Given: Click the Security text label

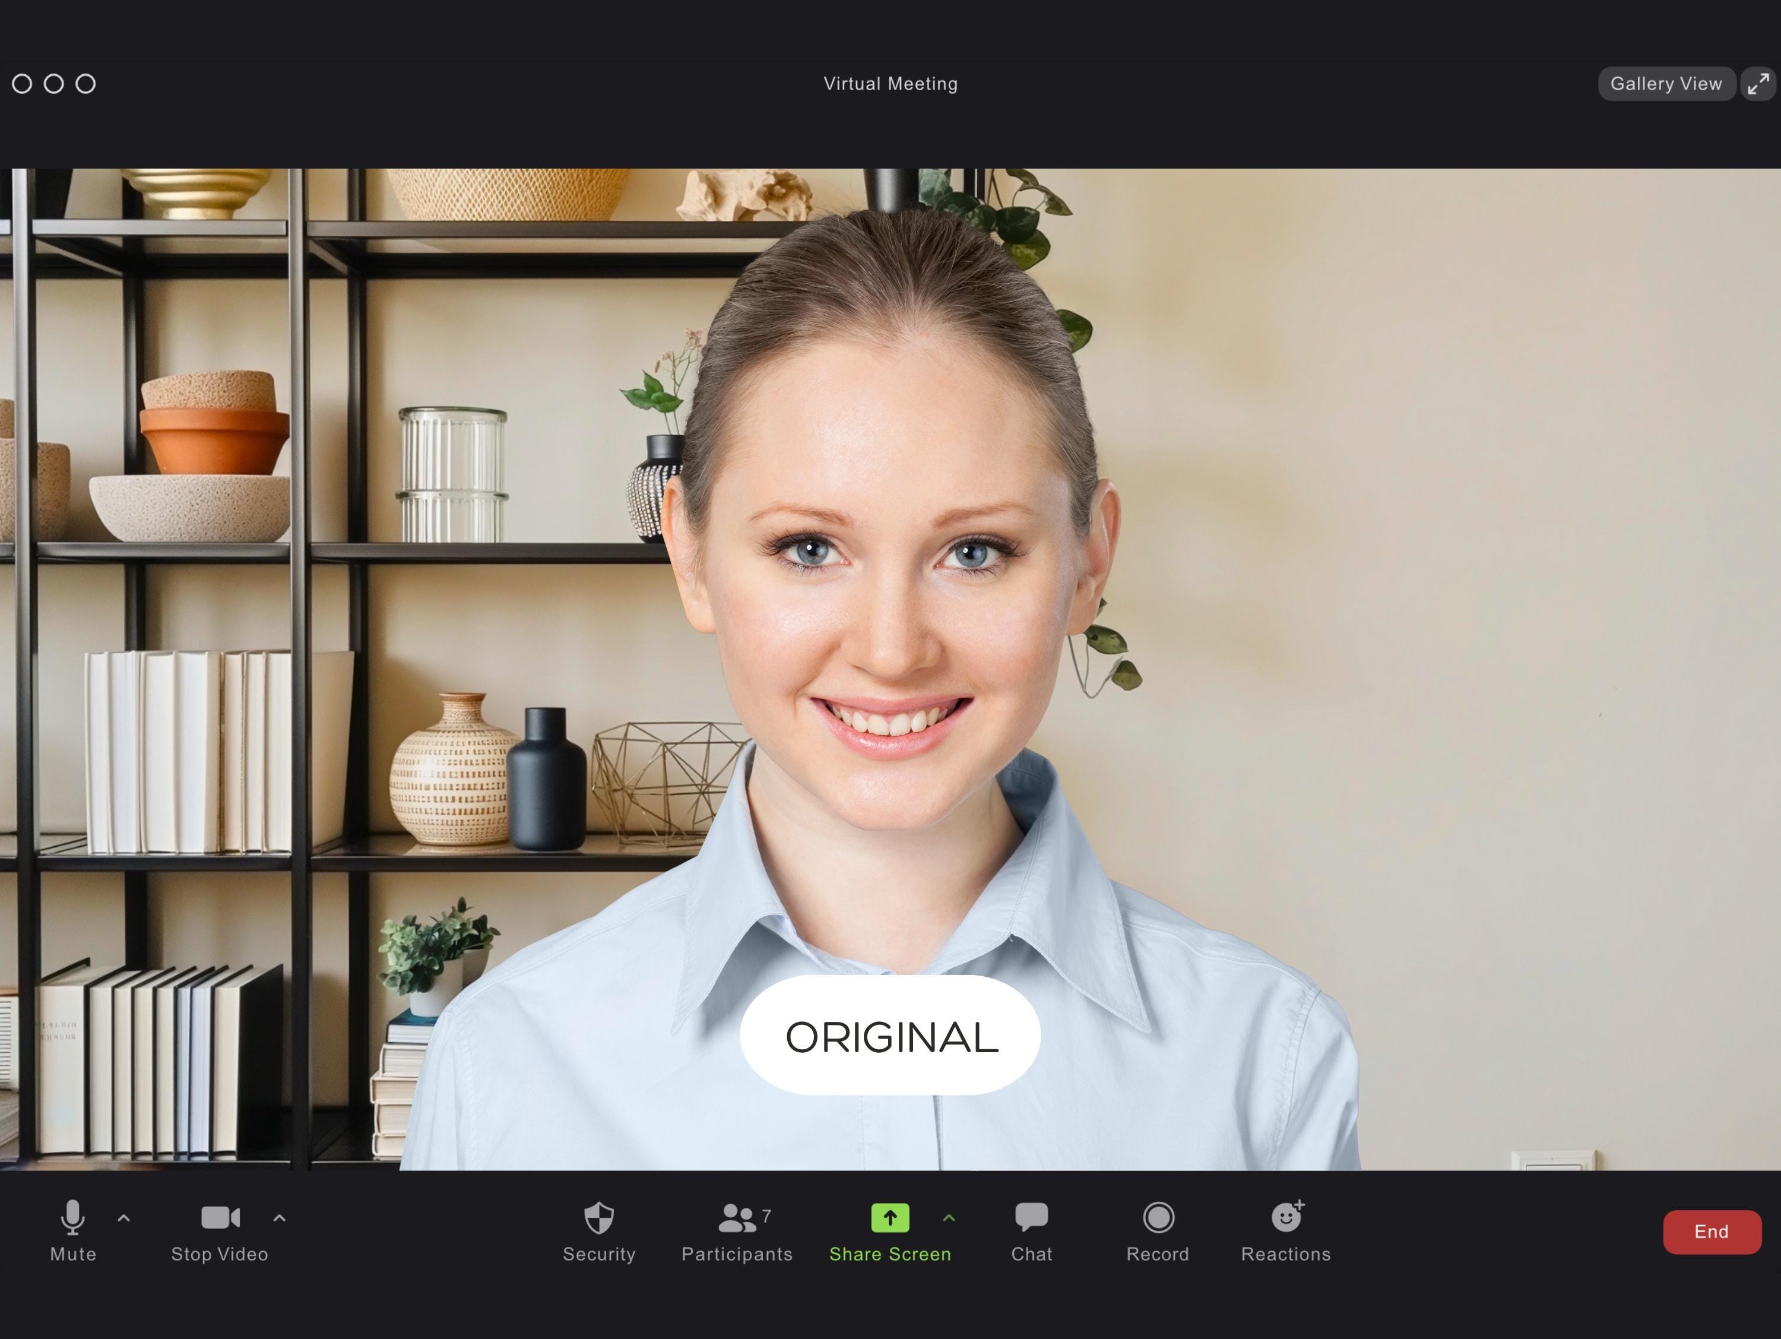Looking at the screenshot, I should [599, 1253].
